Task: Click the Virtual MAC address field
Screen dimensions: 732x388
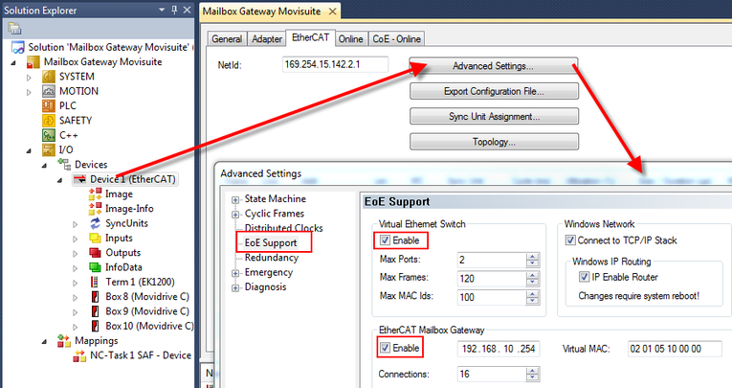Action: pyautogui.click(x=677, y=348)
